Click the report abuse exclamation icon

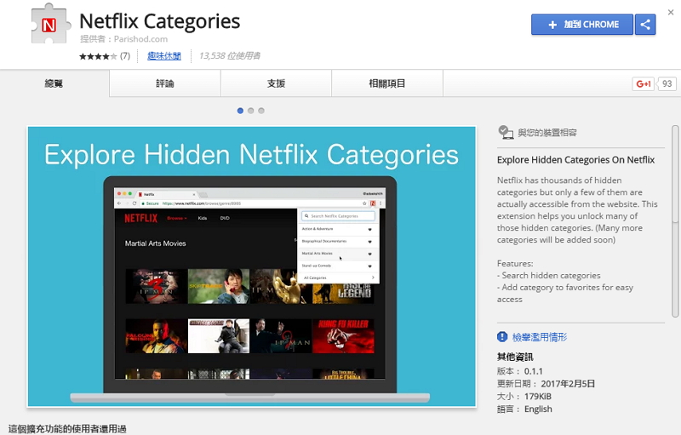502,337
